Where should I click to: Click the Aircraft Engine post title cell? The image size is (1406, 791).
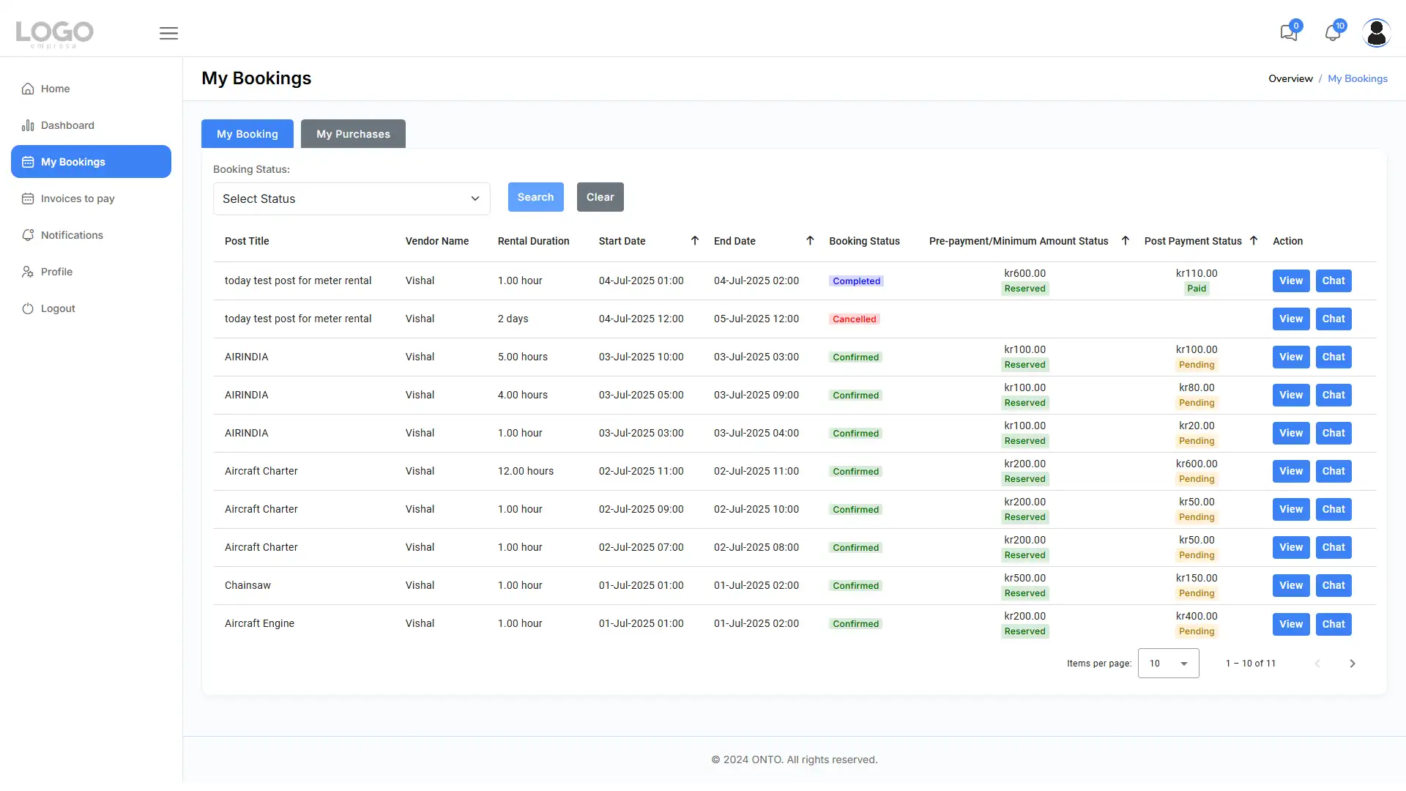(x=259, y=623)
